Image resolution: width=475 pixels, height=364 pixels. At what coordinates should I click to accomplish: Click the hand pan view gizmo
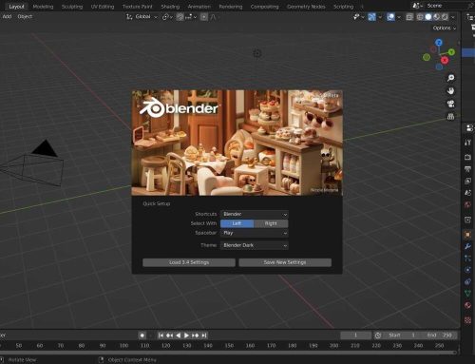tap(450, 91)
